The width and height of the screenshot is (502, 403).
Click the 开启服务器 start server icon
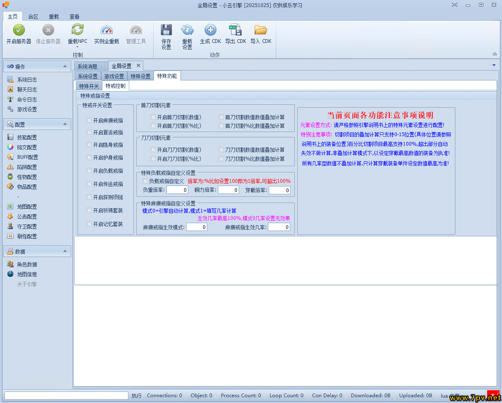point(19,30)
